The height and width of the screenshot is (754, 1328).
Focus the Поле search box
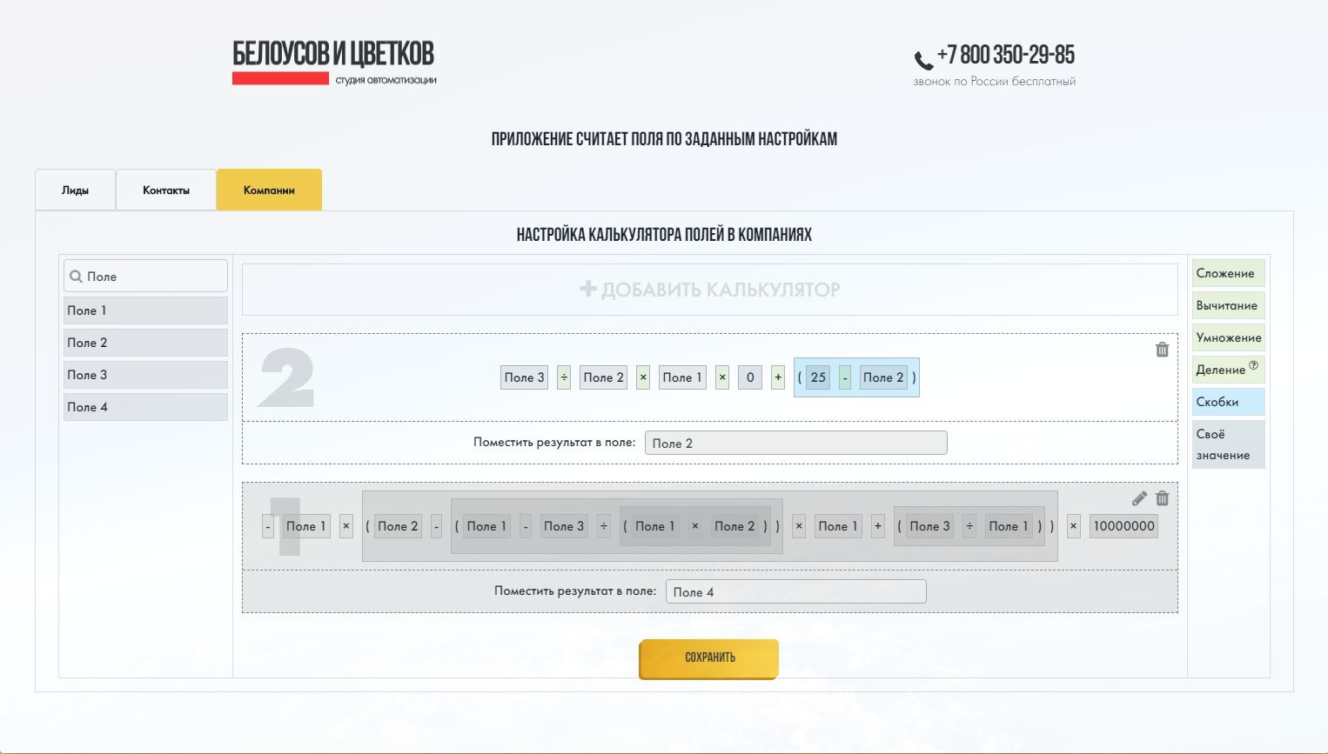145,277
